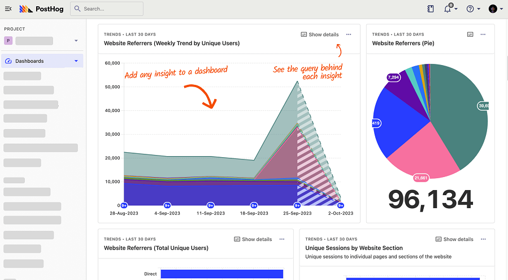Open more options on Website Referrers (Pie) card
Image resolution: width=508 pixels, height=280 pixels.
[483, 35]
